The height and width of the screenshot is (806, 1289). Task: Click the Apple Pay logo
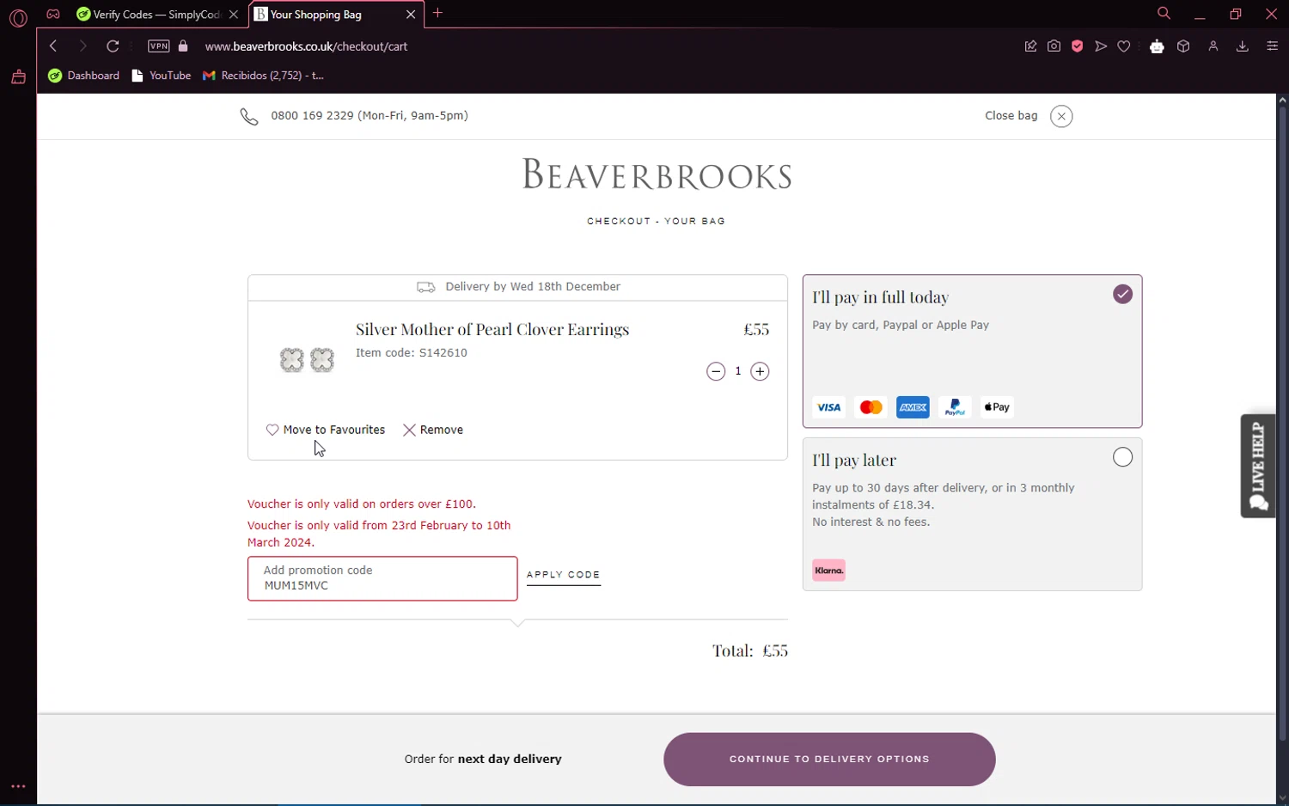(x=997, y=407)
